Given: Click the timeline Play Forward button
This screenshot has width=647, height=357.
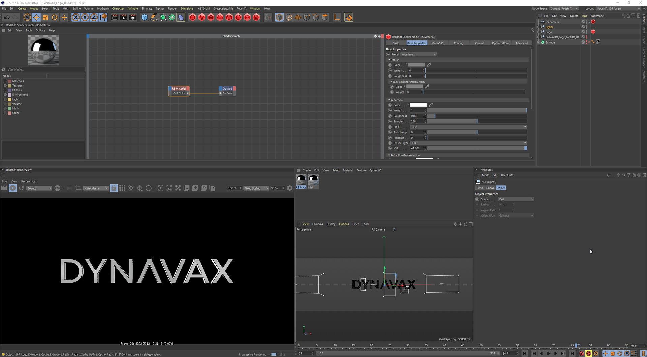Looking at the screenshot, I should pyautogui.click(x=548, y=353).
